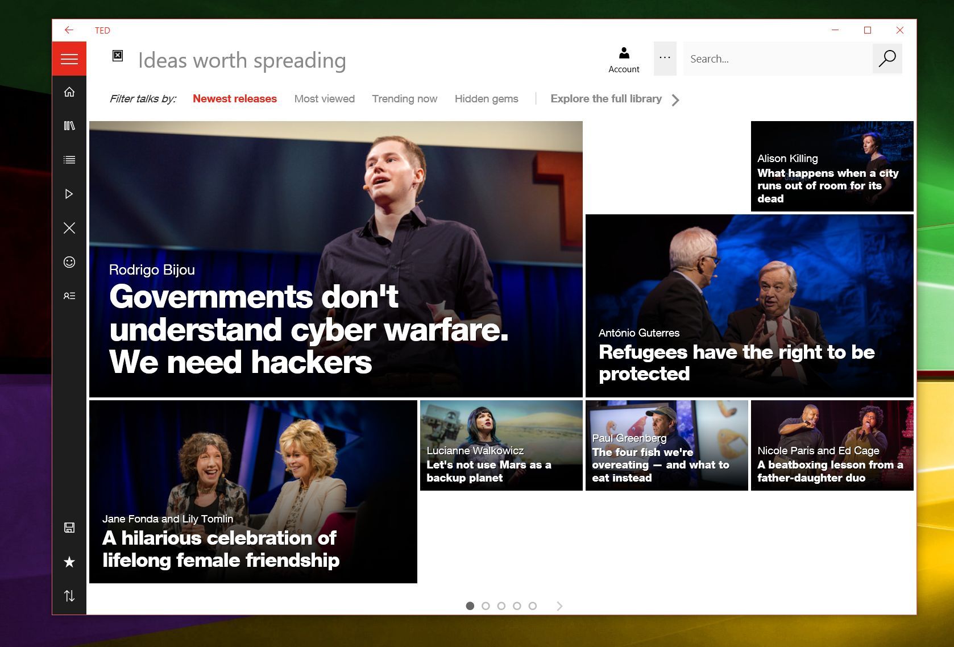Open the library icon in the sidebar
Image resolution: width=954 pixels, height=647 pixels.
[x=69, y=126]
